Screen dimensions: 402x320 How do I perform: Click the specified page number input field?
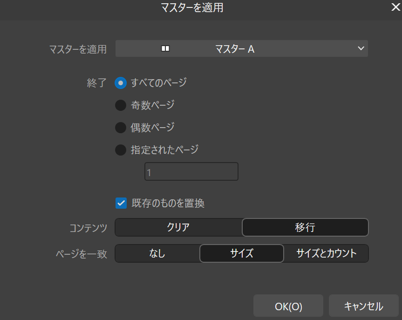tap(191, 171)
